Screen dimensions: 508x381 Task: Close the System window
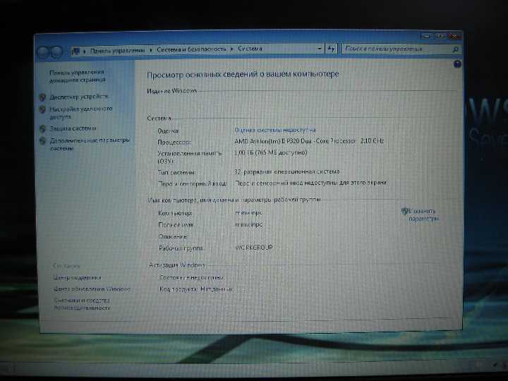pyautogui.click(x=454, y=36)
